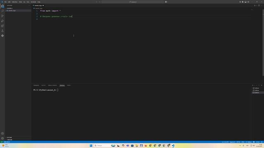
Task: Change the UTF-8 encoding setting
Action: (238, 142)
